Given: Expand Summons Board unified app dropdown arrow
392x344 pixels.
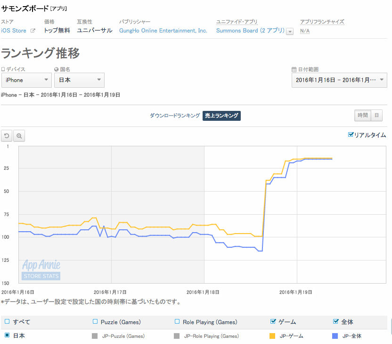Looking at the screenshot, I should tap(290, 32).
